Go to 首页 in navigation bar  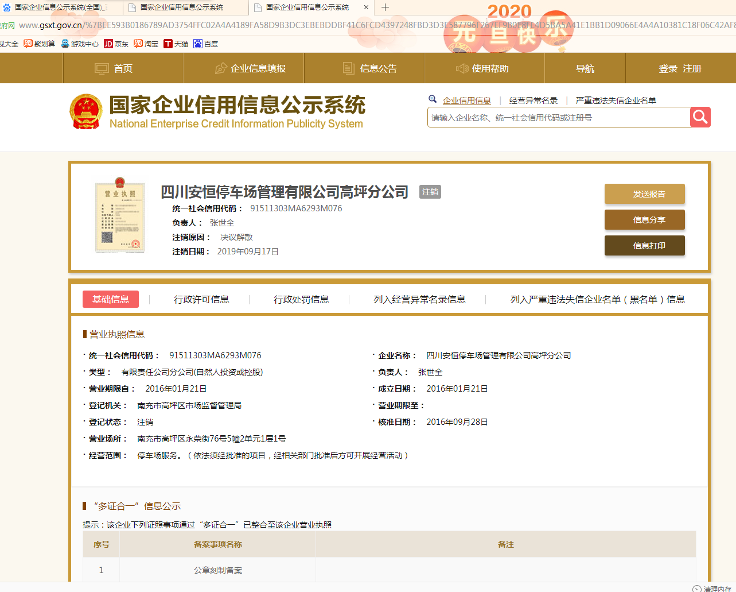click(114, 68)
